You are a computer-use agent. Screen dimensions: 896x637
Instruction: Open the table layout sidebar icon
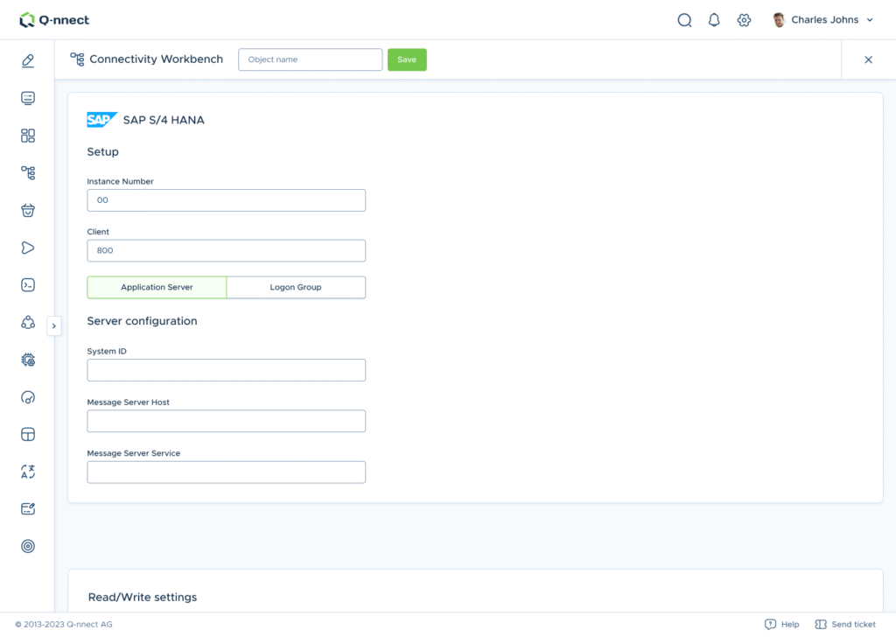[x=27, y=434]
